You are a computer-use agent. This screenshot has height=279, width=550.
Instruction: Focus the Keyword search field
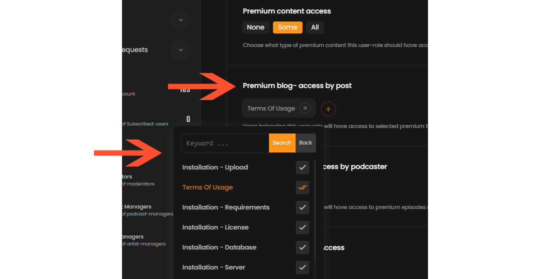coord(225,143)
